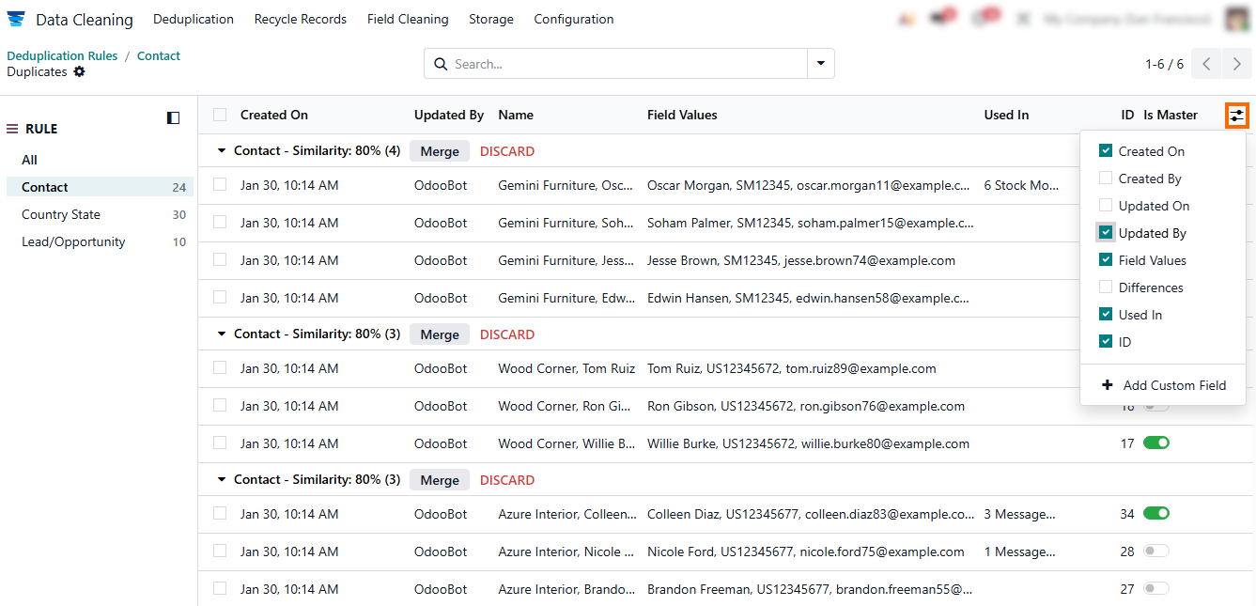Collapse the Azure Interior similarity group
The height and width of the screenshot is (606, 1256).
click(223, 480)
